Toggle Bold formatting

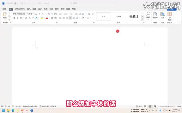tap(14, 18)
